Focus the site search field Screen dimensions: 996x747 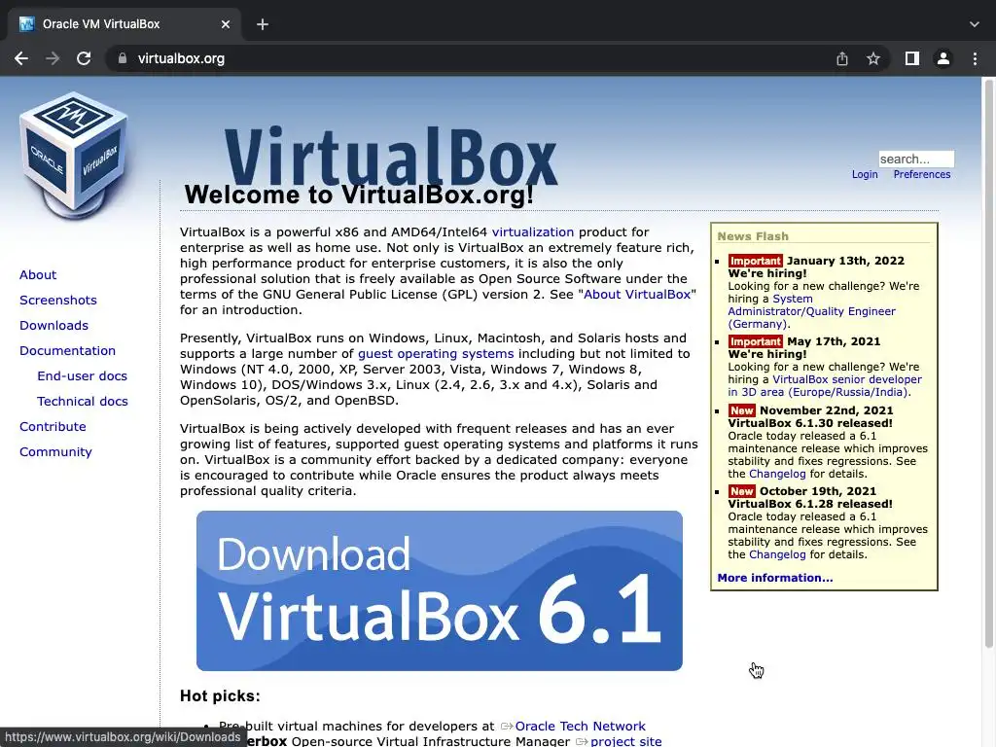click(x=916, y=159)
